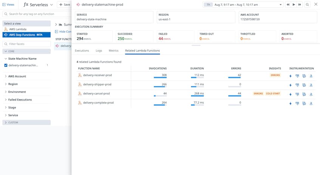Uncheck delivery-statemachin... state machine checkbox

click(x=6, y=65)
